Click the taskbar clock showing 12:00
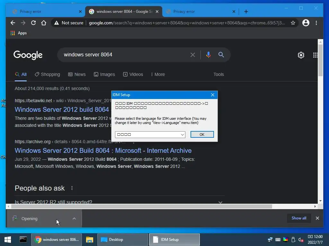 click(315, 240)
